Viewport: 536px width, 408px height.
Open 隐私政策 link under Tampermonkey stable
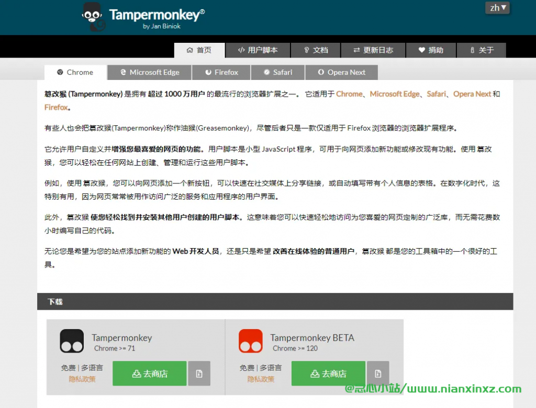82,379
